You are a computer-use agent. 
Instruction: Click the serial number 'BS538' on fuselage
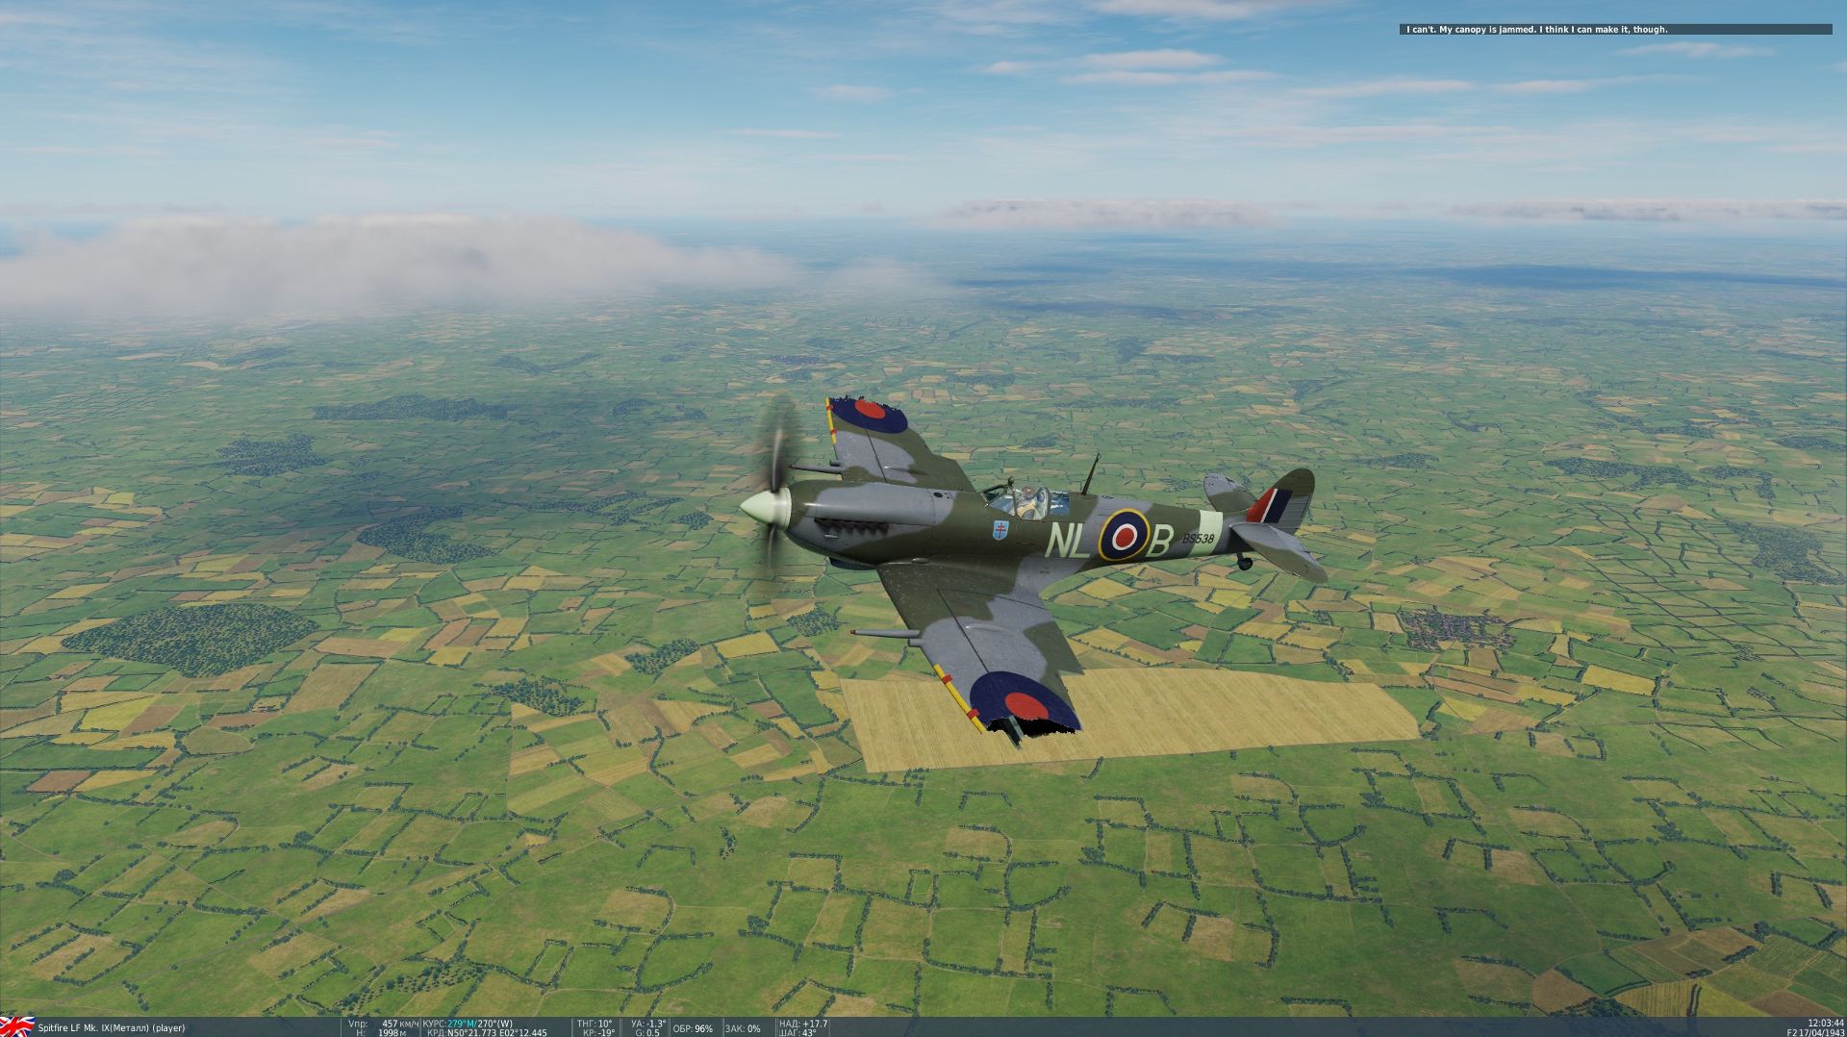click(1198, 540)
